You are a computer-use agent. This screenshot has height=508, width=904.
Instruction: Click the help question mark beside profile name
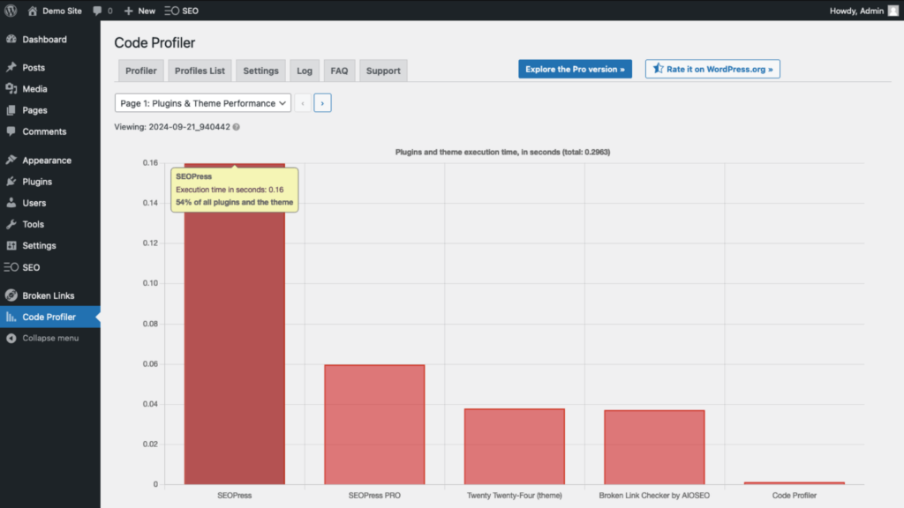(237, 127)
